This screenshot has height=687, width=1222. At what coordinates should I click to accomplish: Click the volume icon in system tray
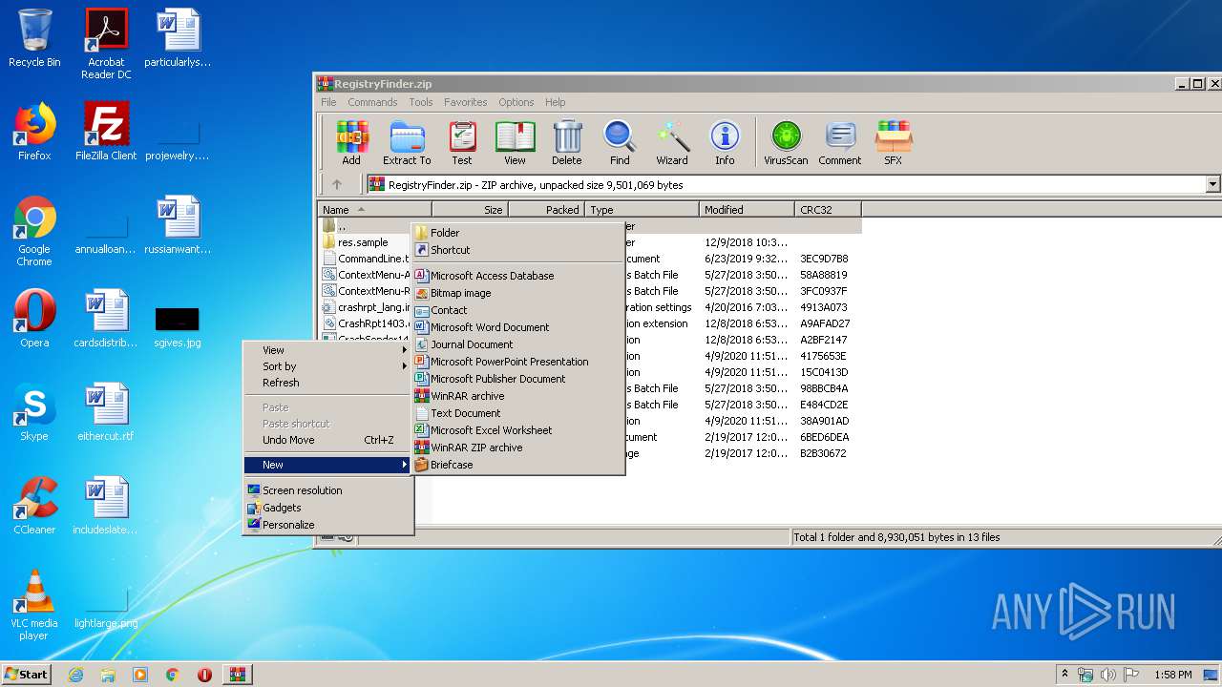[x=1108, y=675]
